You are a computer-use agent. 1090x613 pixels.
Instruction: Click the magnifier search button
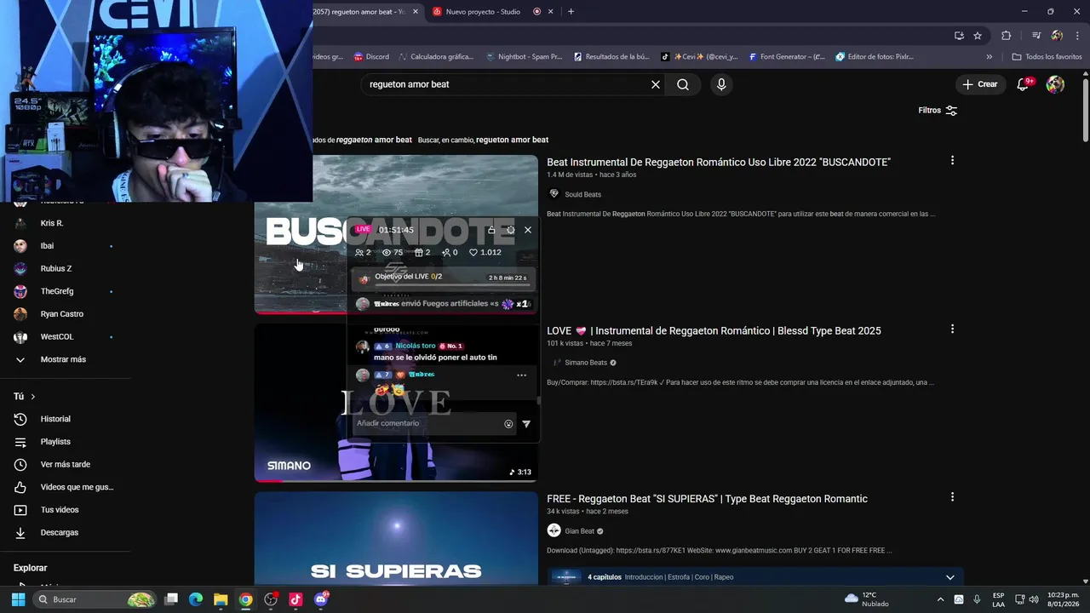tap(683, 84)
